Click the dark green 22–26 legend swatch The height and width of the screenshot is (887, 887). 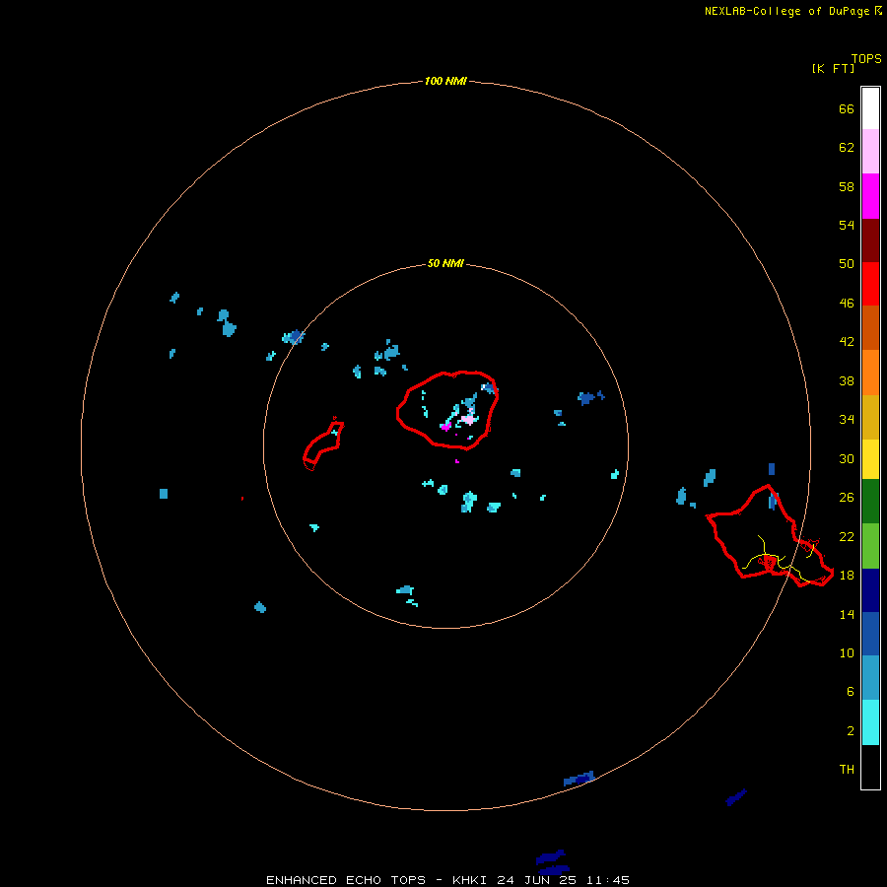[870, 502]
